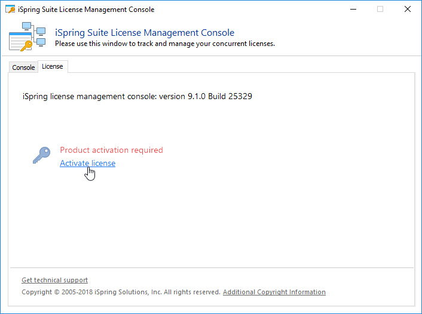Click the red Product activation required message
This screenshot has width=422, height=314.
(x=111, y=150)
